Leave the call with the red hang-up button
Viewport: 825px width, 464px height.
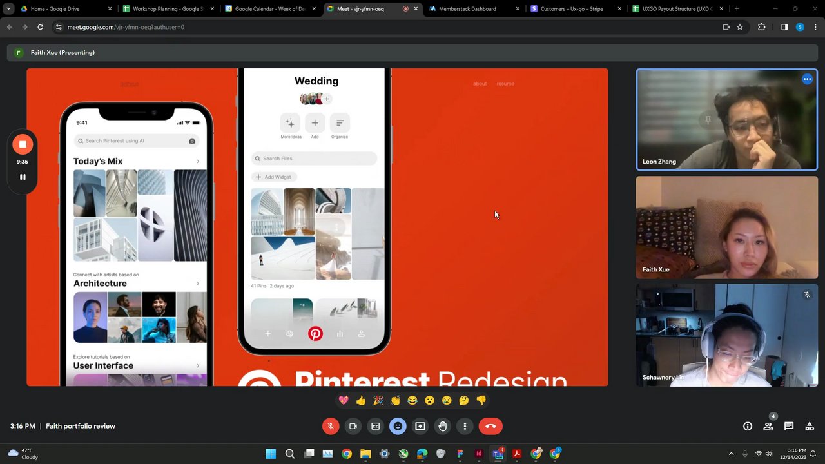click(490, 426)
